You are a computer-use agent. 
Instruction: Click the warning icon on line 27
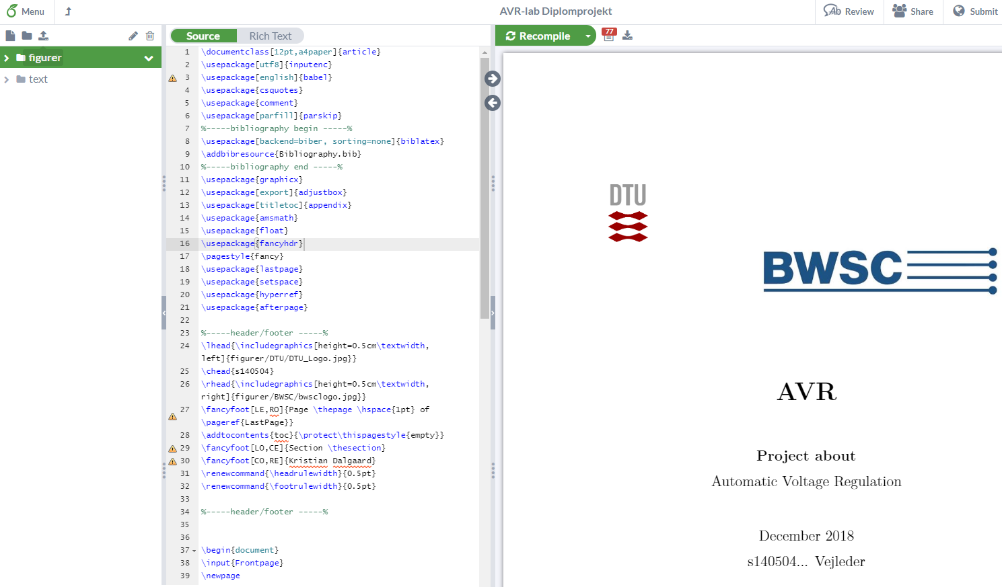click(172, 417)
